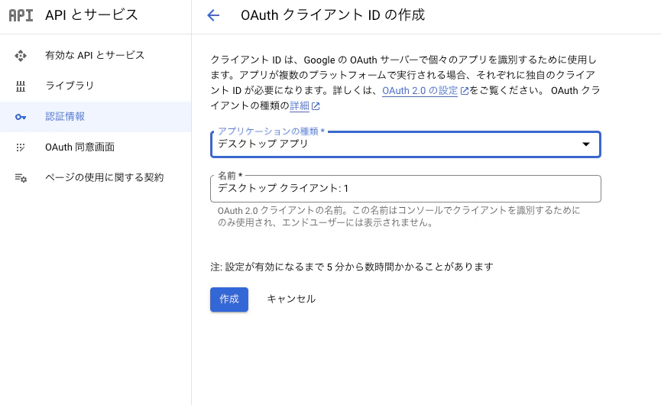This screenshot has height=405, width=661.
Task: Click the API とサービス header title
Action: [92, 15]
